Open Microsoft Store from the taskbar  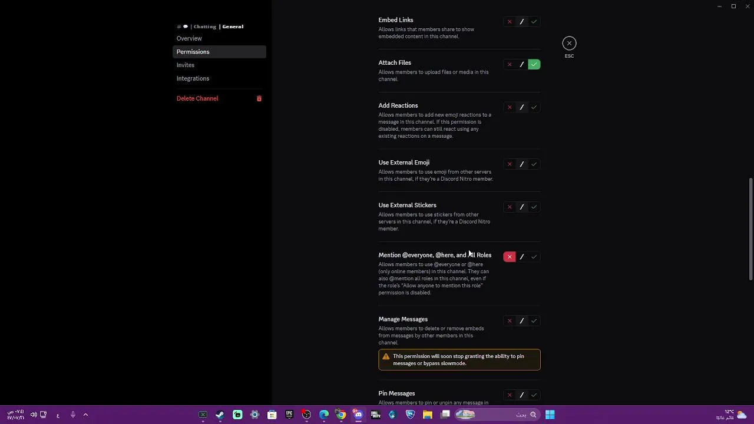(272, 415)
